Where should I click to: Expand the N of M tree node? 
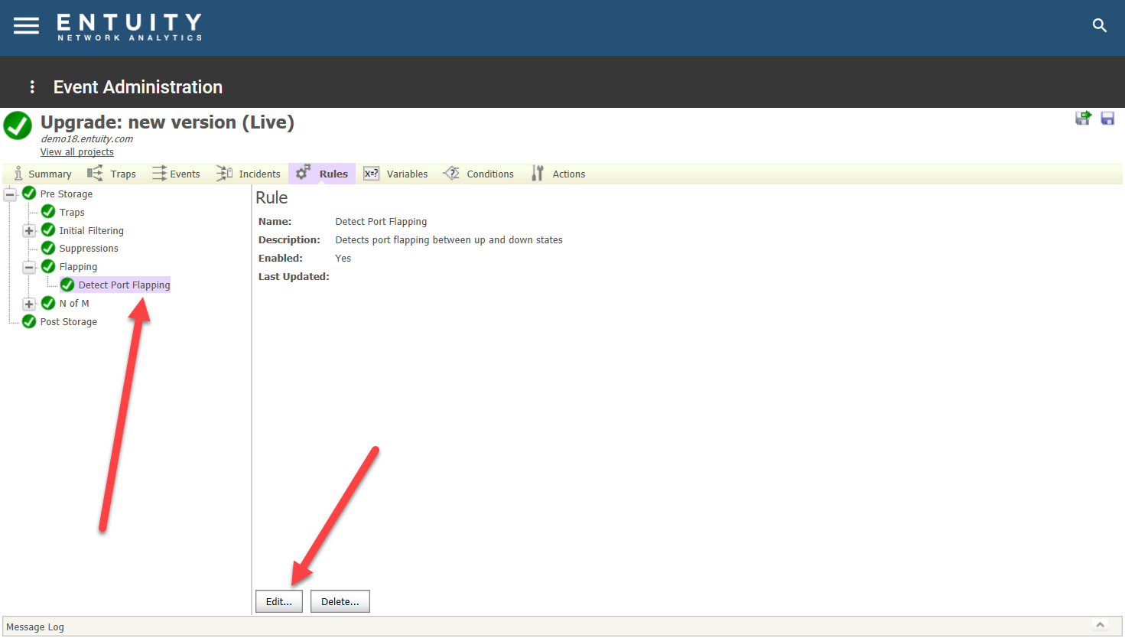pos(29,304)
